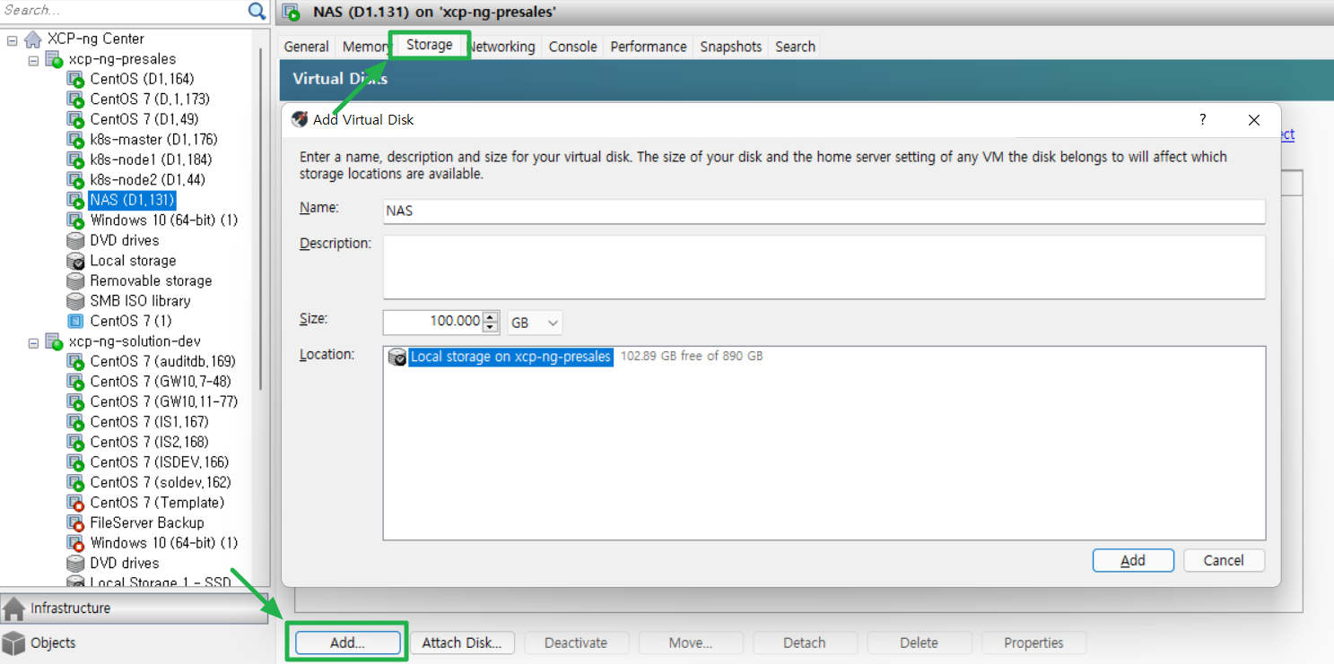Collapse the xcp-ng-solution-dev pool node
Screen dimensions: 1334x664
click(33, 342)
